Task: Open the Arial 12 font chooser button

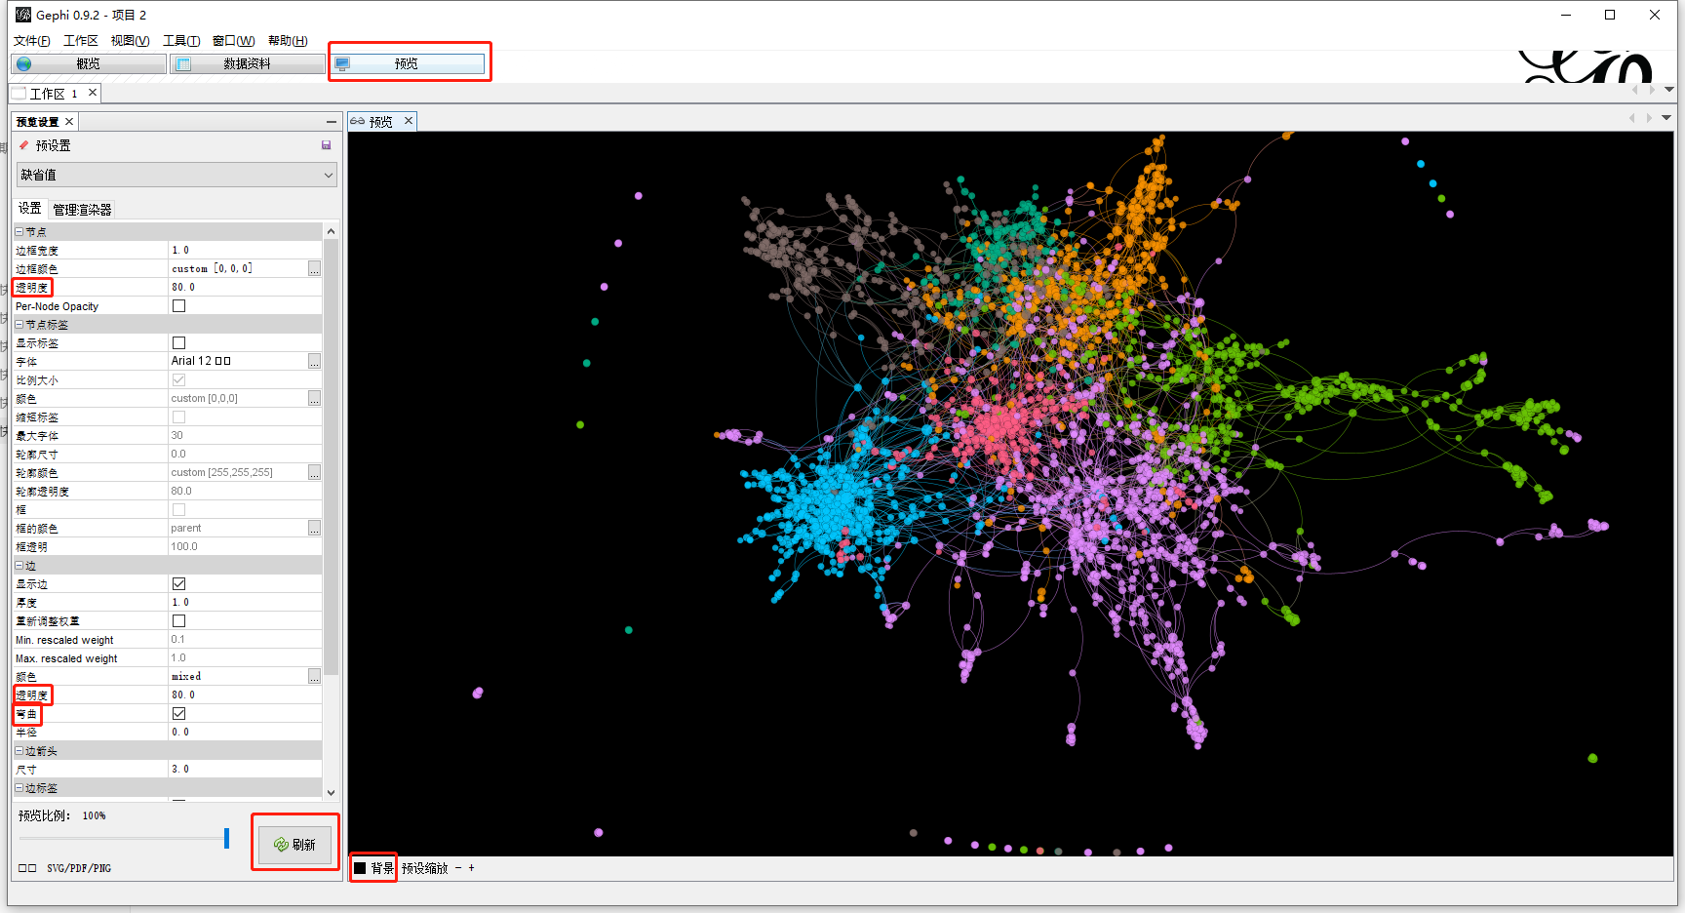Action: [314, 361]
